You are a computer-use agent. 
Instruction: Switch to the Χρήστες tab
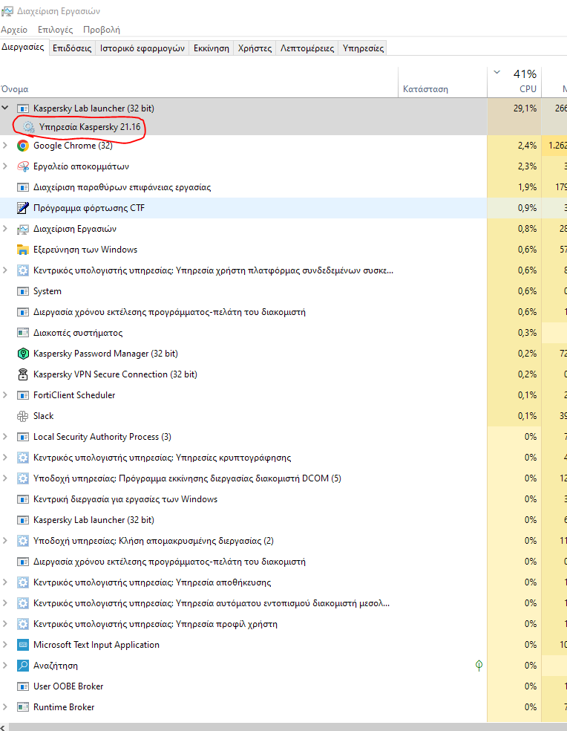click(255, 48)
